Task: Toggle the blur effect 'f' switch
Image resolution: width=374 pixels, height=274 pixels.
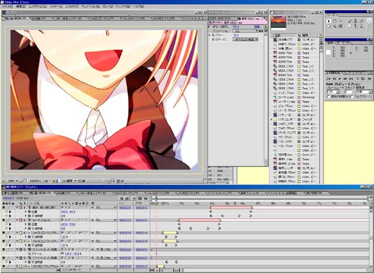Action: 209,27
